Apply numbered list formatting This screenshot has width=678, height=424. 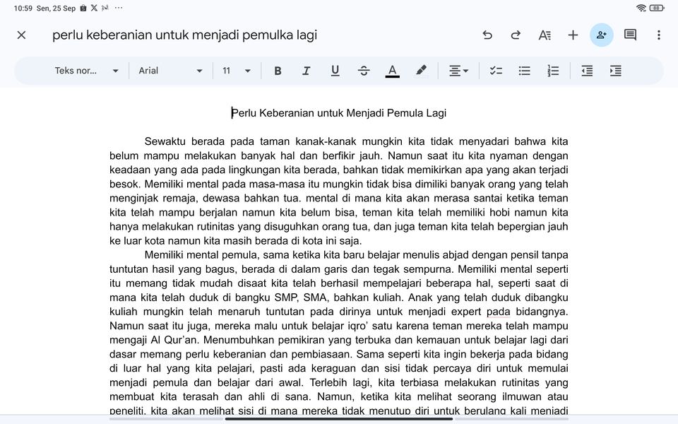click(552, 70)
